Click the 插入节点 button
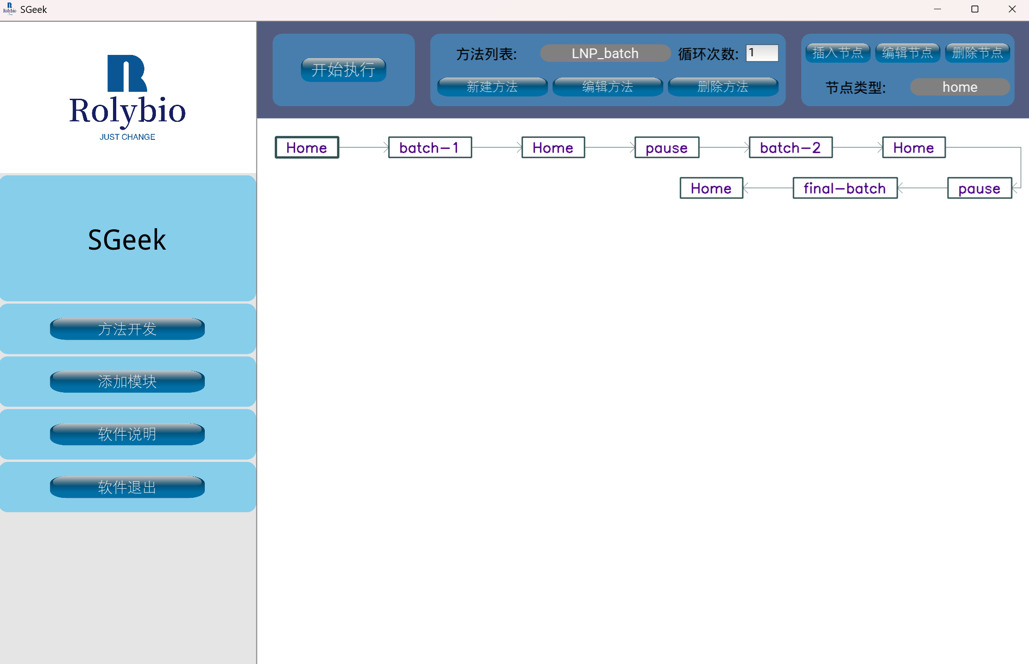This screenshot has height=664, width=1029. coord(838,53)
